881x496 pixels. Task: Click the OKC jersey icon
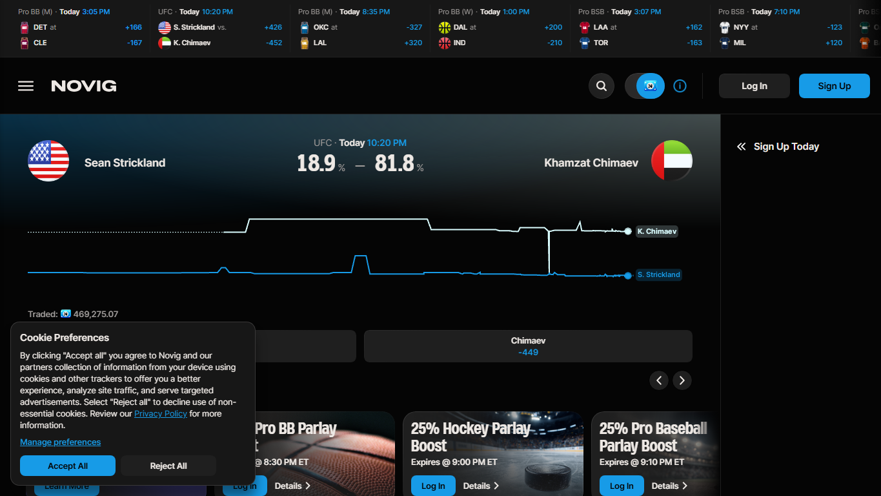coord(305,27)
